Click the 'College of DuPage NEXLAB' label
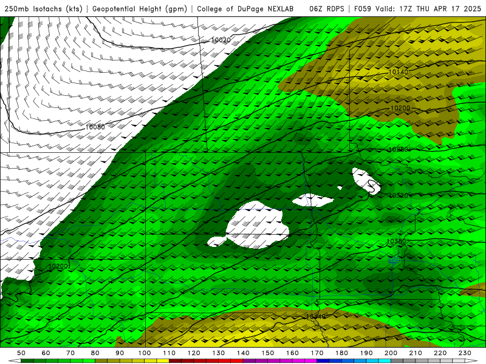Image resolution: width=486 pixels, height=364 pixels. (x=245, y=8)
